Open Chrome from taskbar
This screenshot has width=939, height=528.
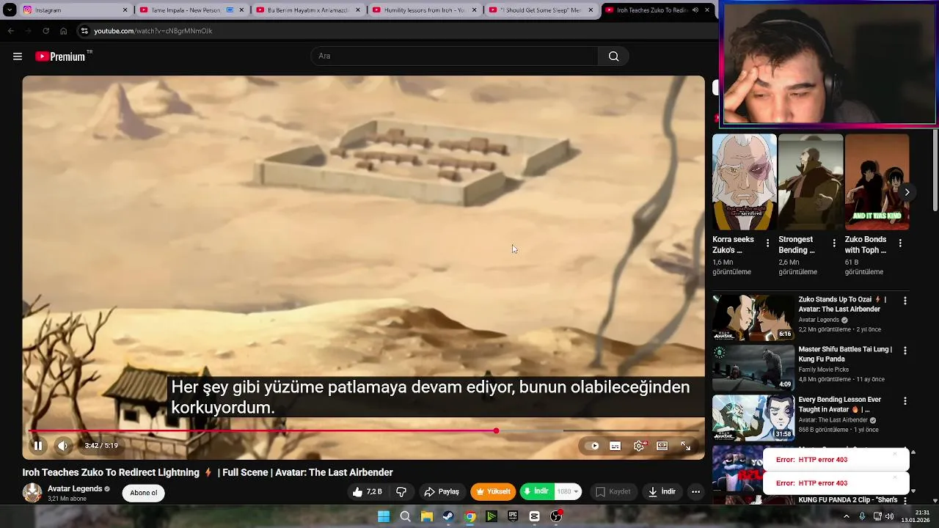470,516
